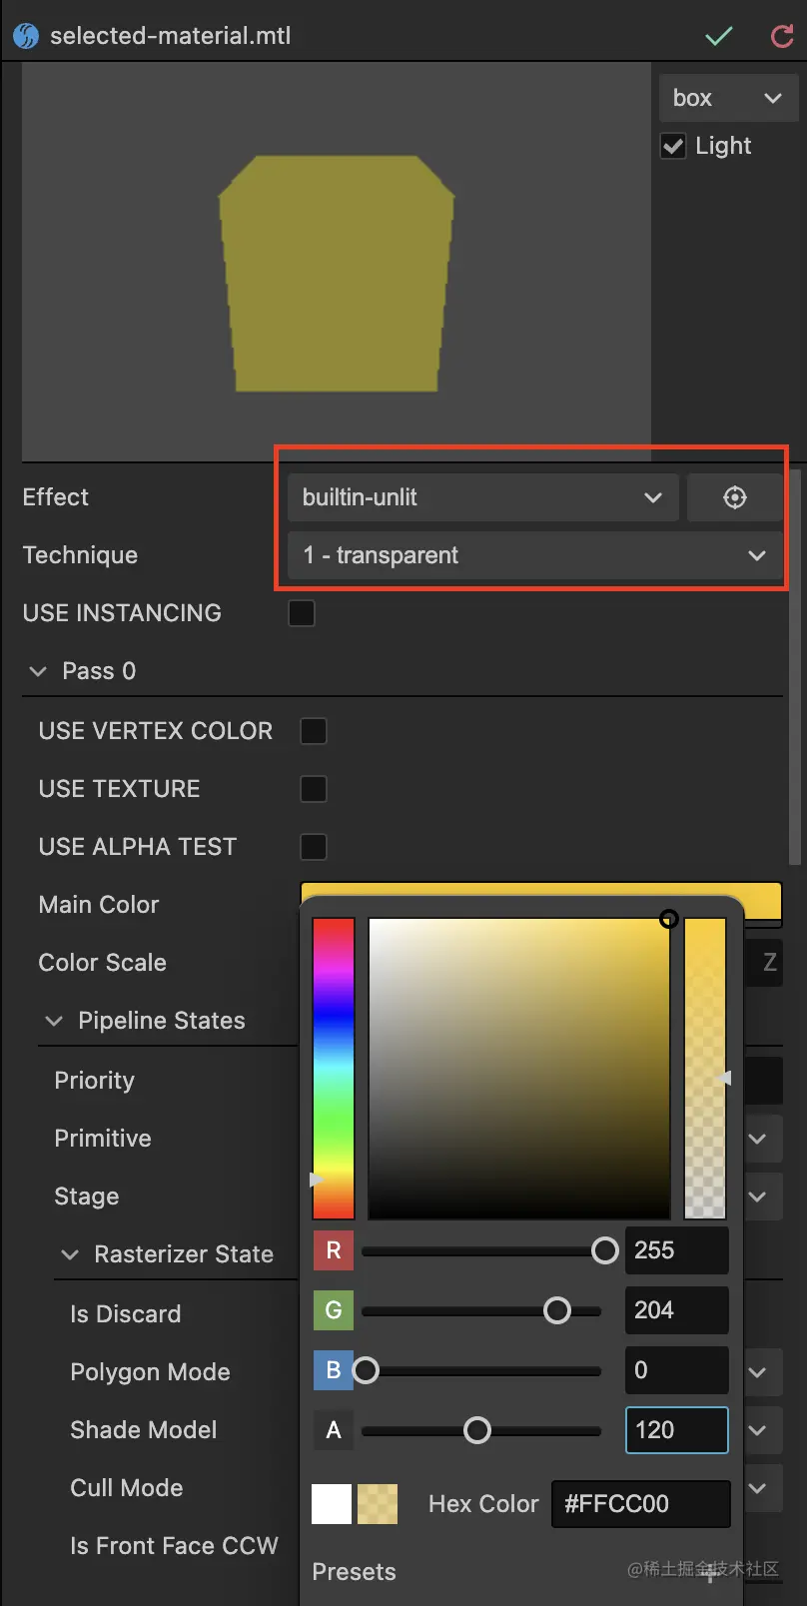Enable the USE INSTANCING checkbox
Viewport: 807px width, 1606px height.
(x=302, y=612)
